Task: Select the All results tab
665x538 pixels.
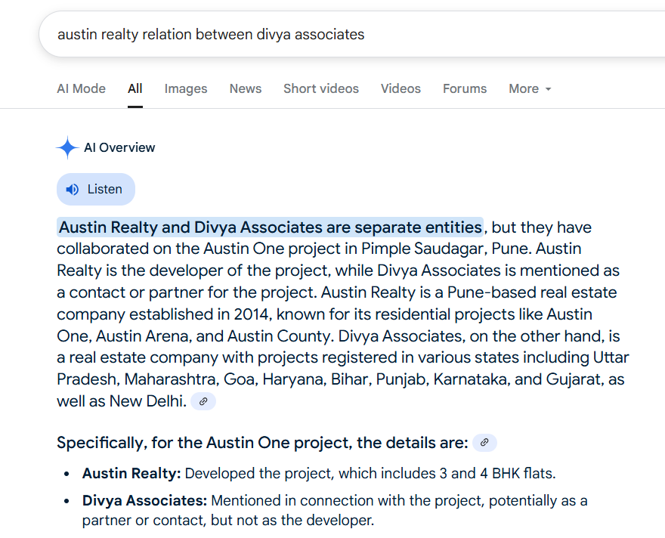Action: click(135, 88)
